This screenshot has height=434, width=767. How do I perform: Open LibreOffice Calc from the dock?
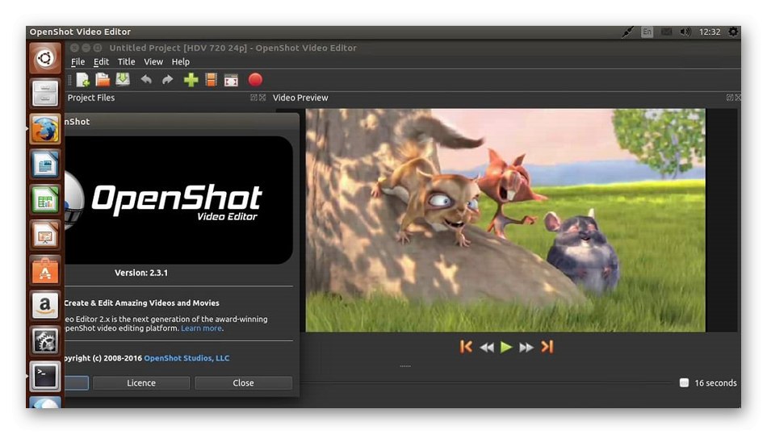click(x=45, y=200)
